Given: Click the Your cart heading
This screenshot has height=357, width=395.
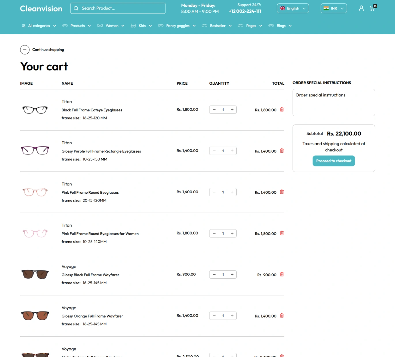Looking at the screenshot, I should 44,67.
